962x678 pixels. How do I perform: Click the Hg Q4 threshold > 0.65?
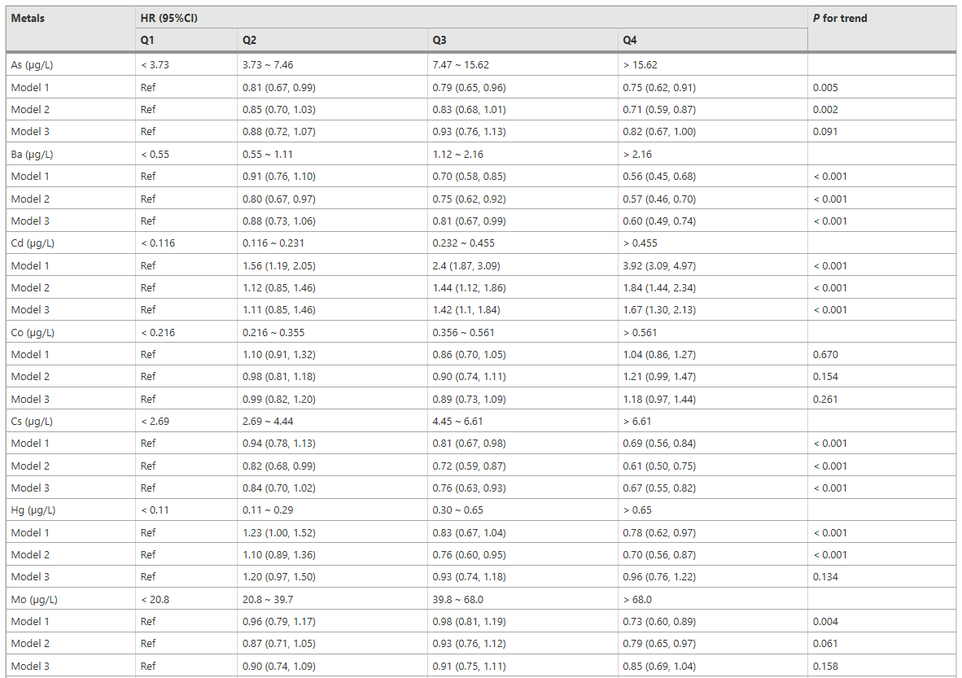[x=637, y=510]
